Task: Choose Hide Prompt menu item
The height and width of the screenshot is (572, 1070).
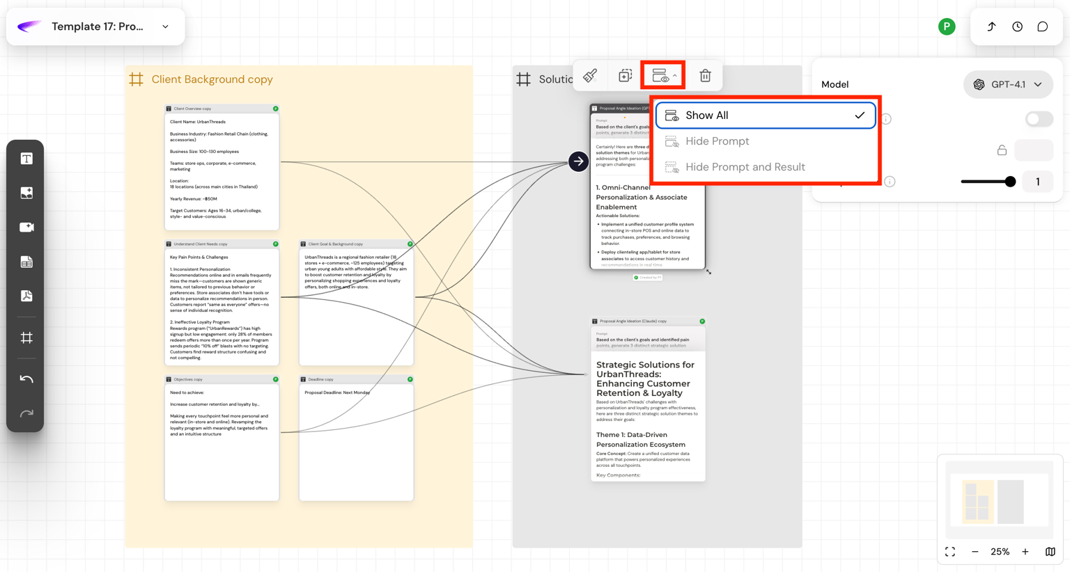Action: point(717,141)
